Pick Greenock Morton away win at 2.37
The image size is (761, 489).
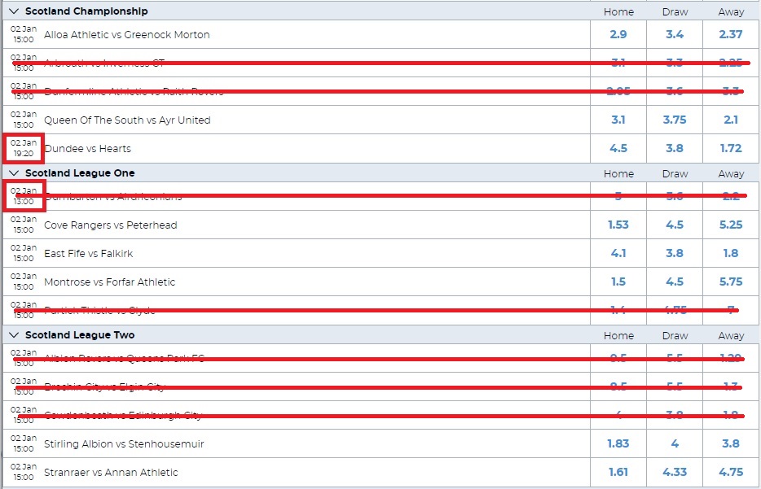click(x=731, y=34)
